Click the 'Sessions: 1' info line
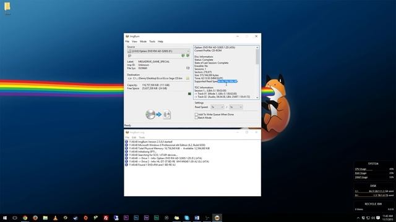Screen dimensions: 396x222 200,69
